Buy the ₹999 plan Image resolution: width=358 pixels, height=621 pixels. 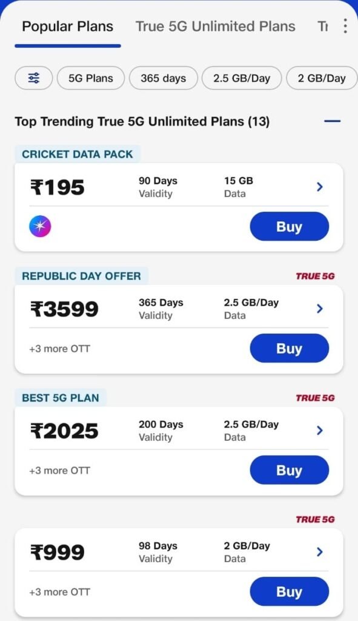pos(289,592)
